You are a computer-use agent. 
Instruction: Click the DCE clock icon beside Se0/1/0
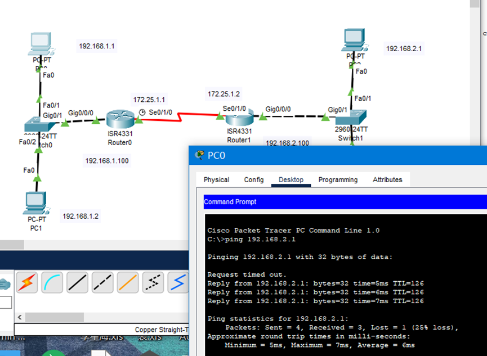click(142, 112)
